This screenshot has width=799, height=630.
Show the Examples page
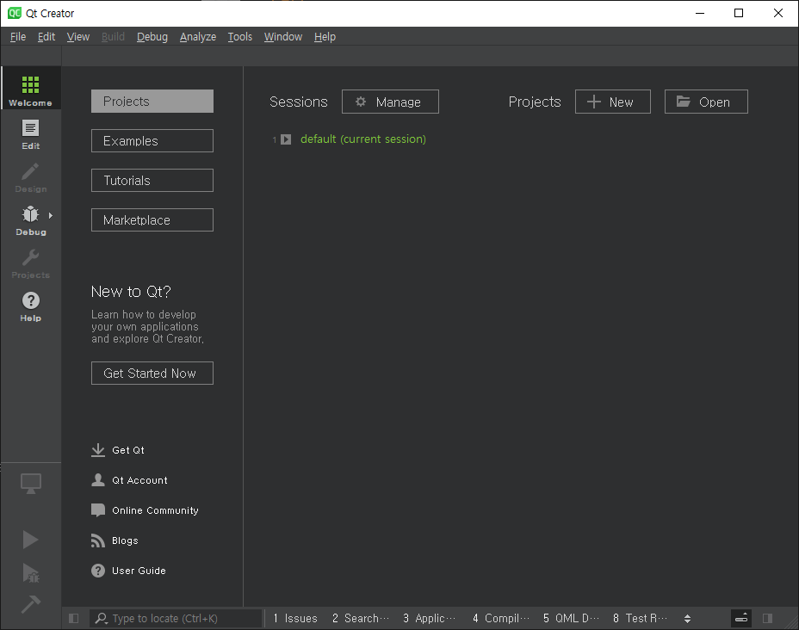(x=152, y=140)
